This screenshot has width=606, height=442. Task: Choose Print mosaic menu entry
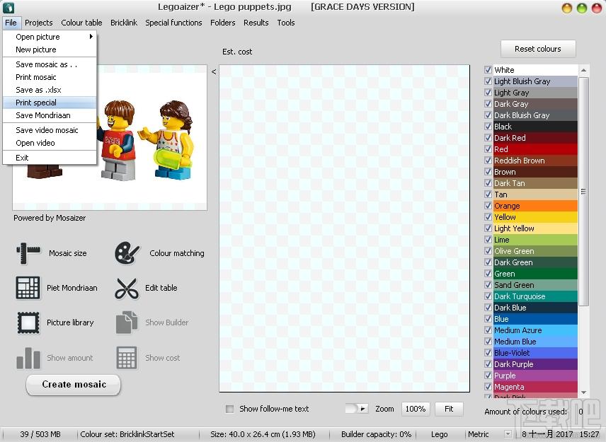(x=50, y=77)
